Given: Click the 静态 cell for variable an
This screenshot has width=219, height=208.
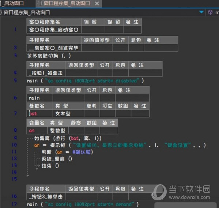Looking at the screenshot, I should 76,131.
